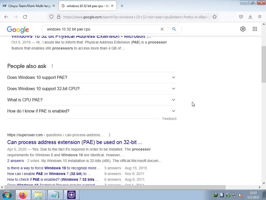Select the windows 10 32 bit pae cpu tab
266x200 pixels.
[x=88, y=6]
